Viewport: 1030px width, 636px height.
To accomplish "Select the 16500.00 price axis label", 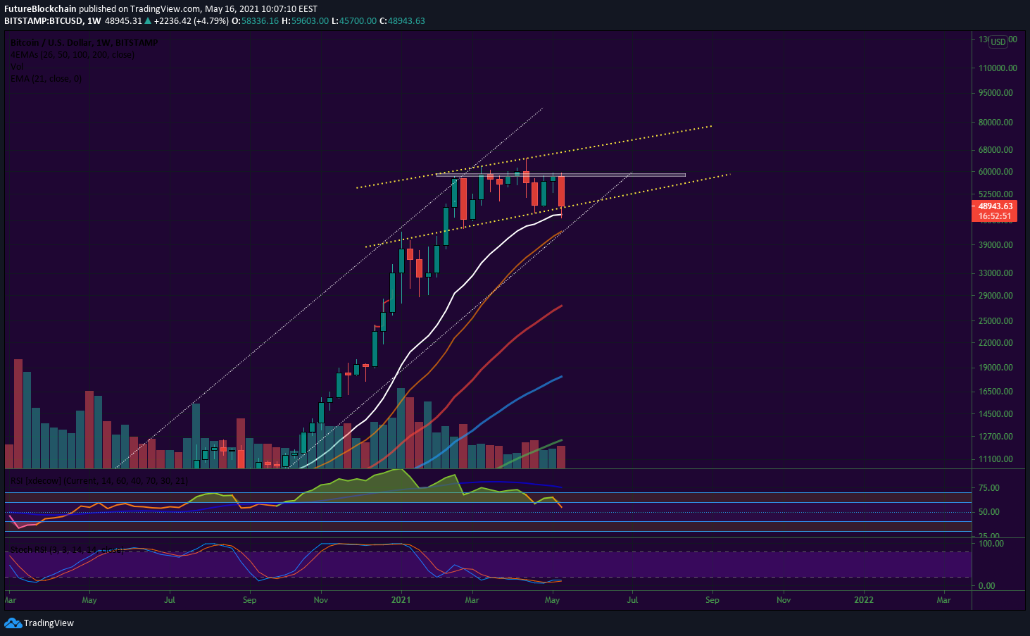I will click(x=996, y=392).
